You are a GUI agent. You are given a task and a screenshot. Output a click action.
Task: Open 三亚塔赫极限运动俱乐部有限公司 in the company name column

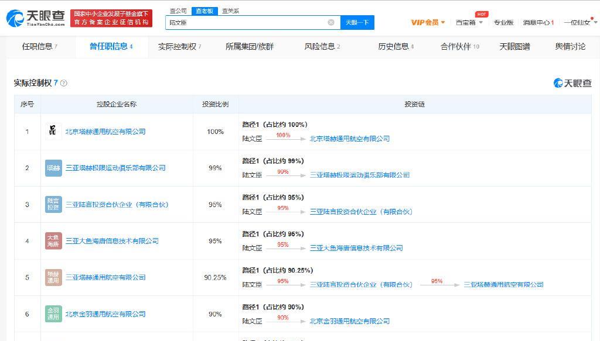115,168
